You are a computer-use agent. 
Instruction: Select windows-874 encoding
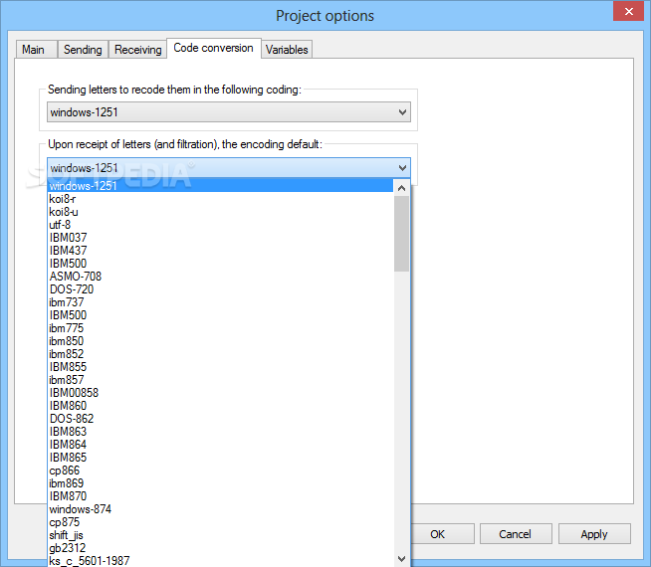click(220, 509)
